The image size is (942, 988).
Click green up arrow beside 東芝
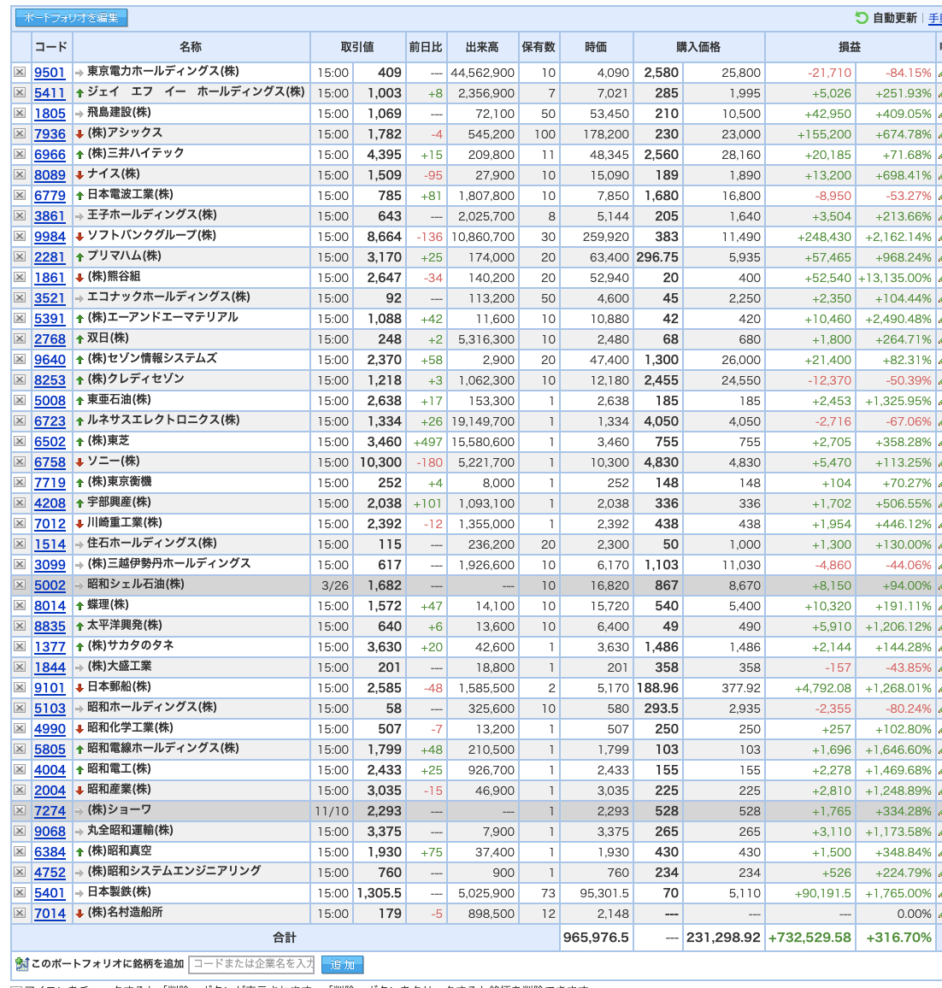[79, 442]
